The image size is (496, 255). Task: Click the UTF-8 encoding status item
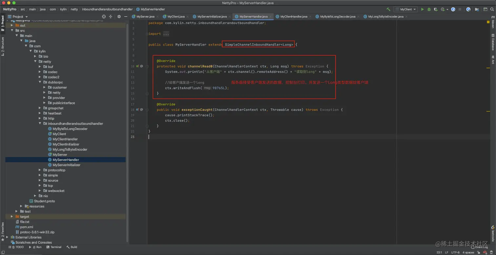tap(455, 252)
